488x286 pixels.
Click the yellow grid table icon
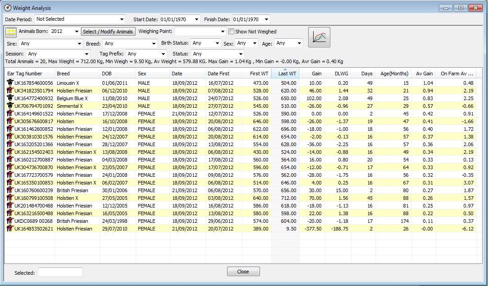[x=11, y=32]
